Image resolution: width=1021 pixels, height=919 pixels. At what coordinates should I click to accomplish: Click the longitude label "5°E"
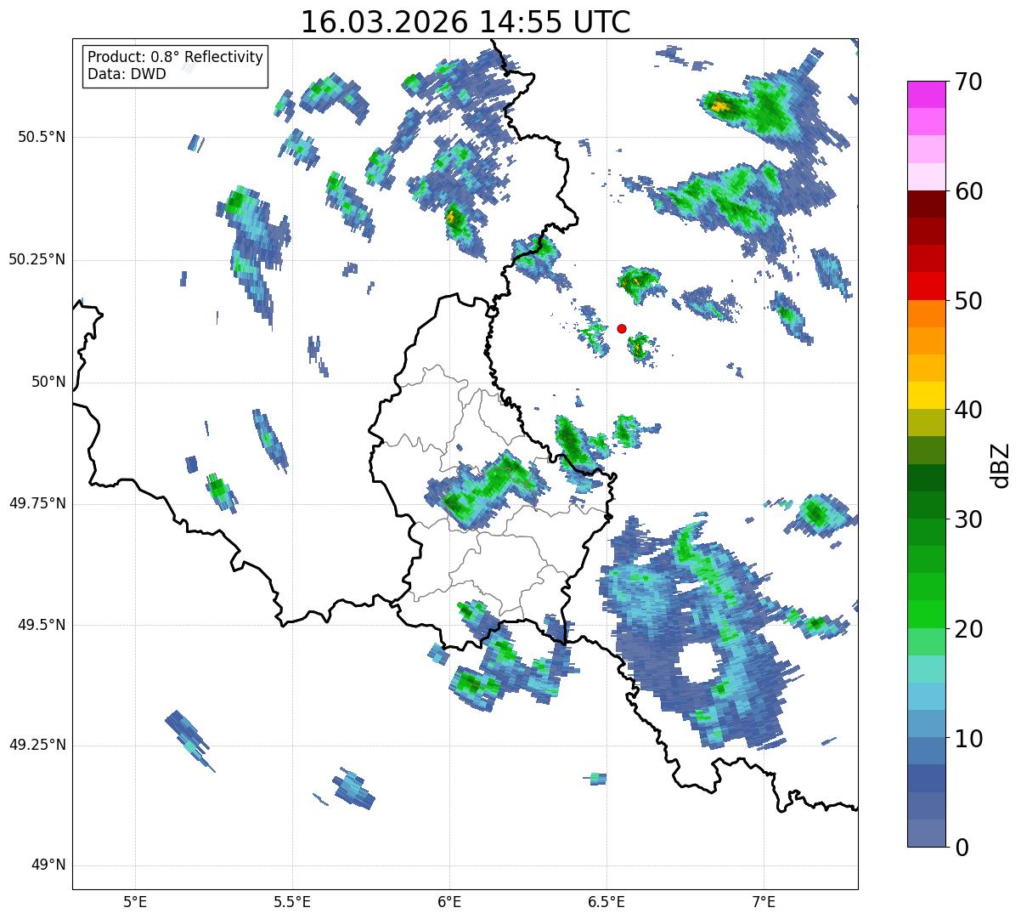[135, 901]
